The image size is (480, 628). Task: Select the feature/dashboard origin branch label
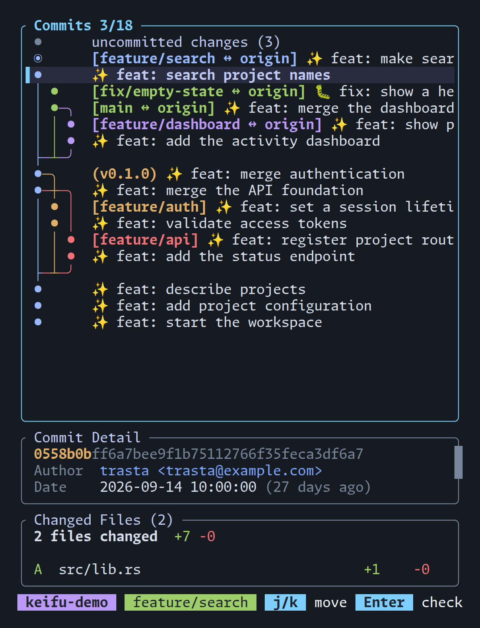207,124
